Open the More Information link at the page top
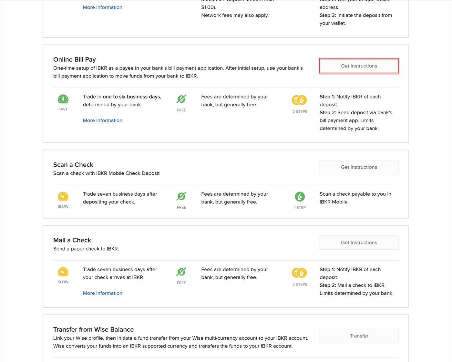The width and height of the screenshot is (452, 362). [x=102, y=7]
